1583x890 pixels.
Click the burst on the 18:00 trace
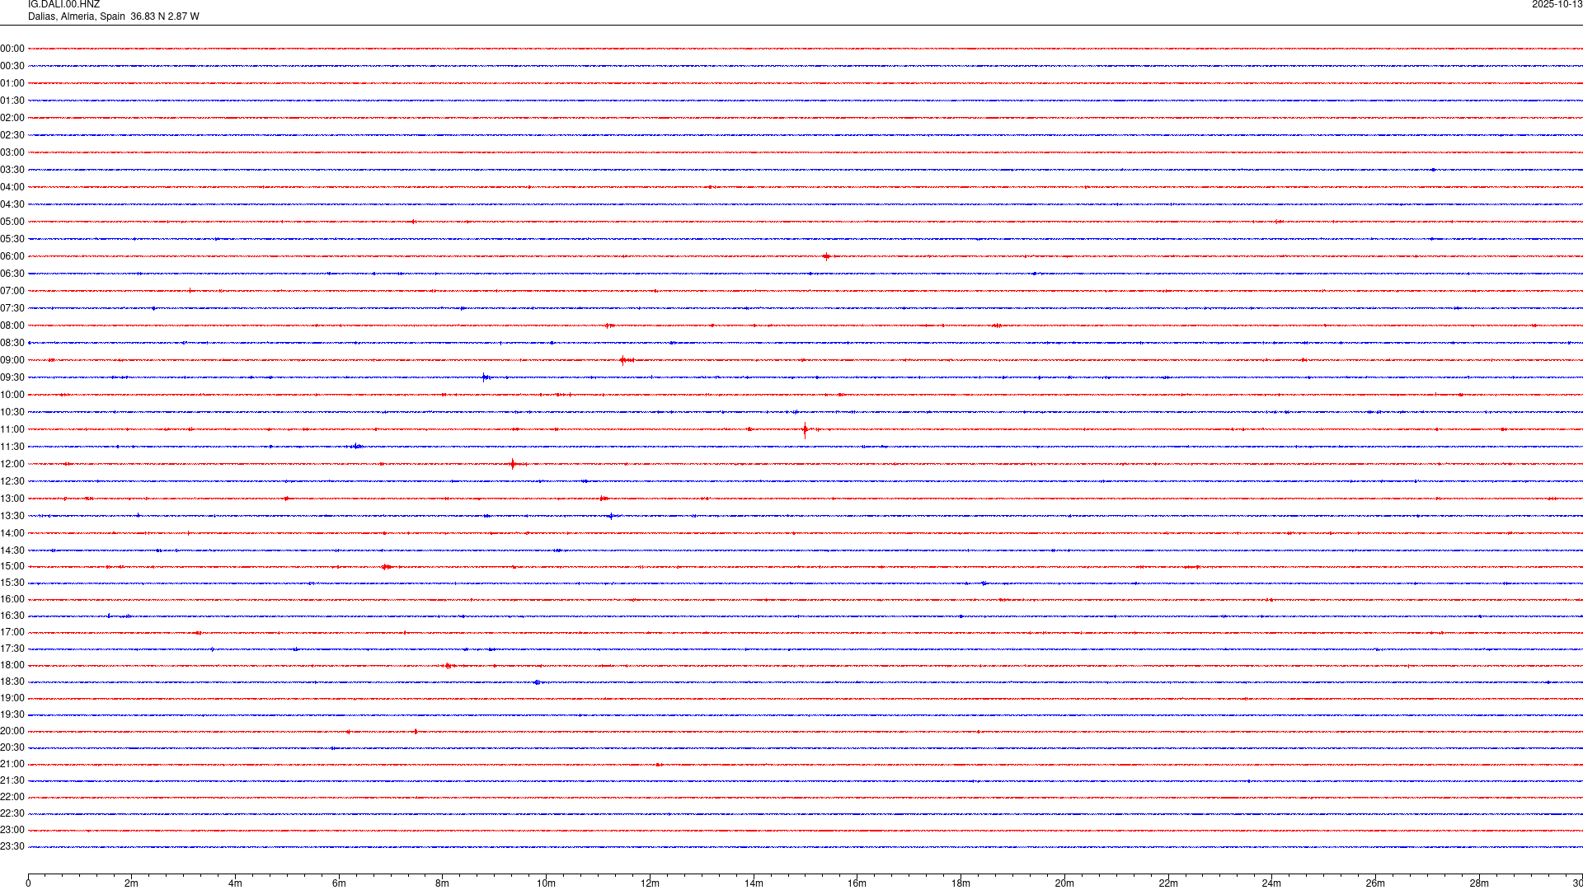point(449,666)
